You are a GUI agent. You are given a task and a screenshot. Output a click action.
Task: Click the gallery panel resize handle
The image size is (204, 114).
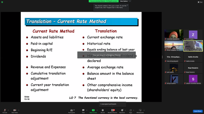click(x=162, y=57)
